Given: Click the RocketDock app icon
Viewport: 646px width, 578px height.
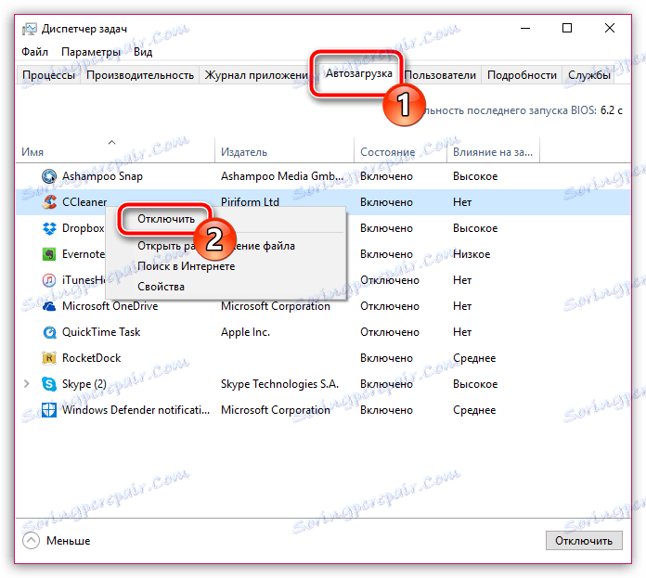Looking at the screenshot, I should pos(49,358).
